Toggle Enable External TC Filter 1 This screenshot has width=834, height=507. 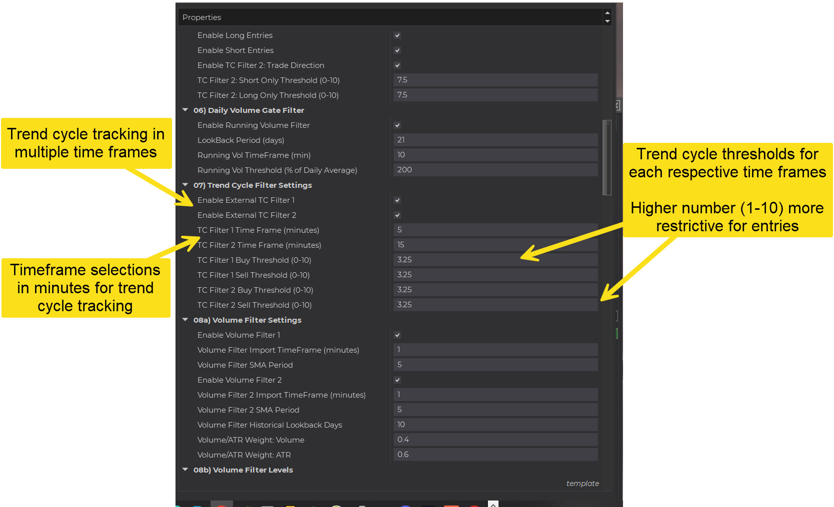397,200
